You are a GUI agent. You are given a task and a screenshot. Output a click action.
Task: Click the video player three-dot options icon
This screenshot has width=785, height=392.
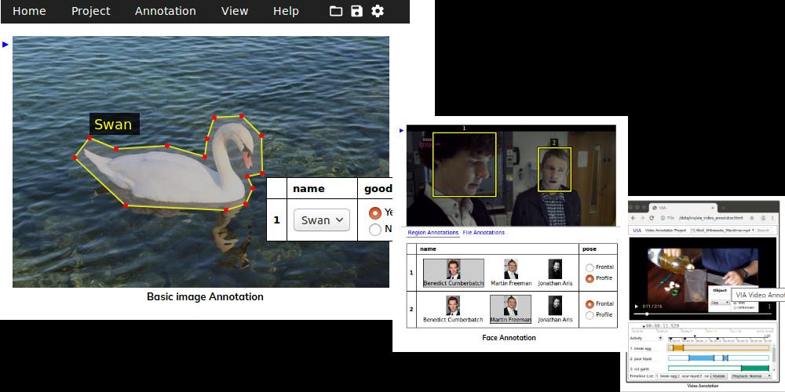pyautogui.click(x=769, y=306)
